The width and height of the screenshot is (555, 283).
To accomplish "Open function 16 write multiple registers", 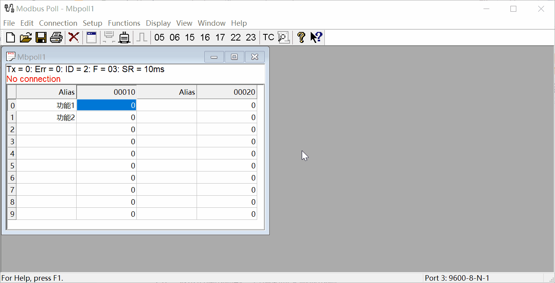I will 205,37.
